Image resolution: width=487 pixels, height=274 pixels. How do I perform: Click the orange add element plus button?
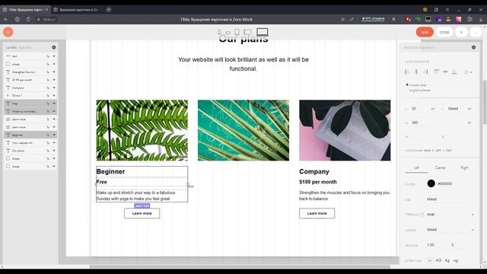(x=8, y=32)
